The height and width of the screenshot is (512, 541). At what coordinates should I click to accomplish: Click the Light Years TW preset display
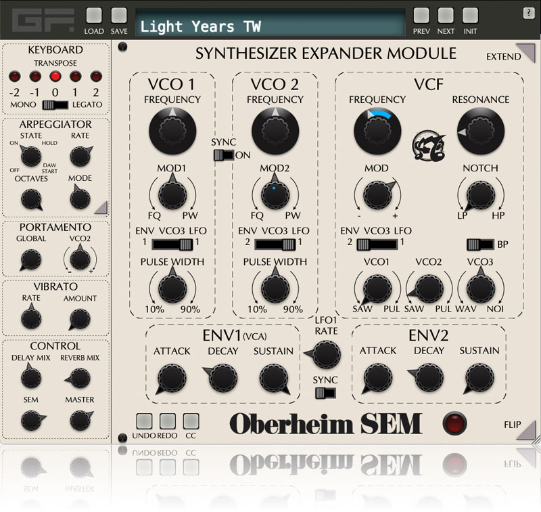pos(270,26)
